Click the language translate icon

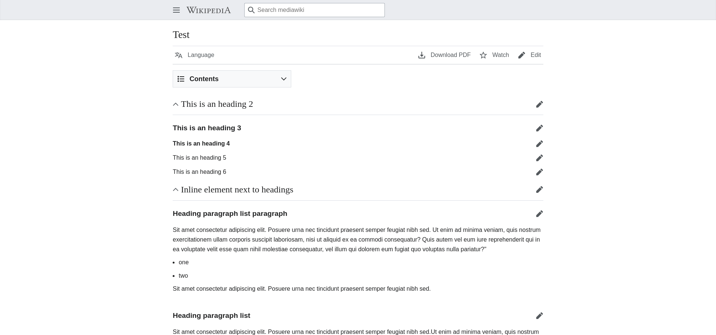179,55
